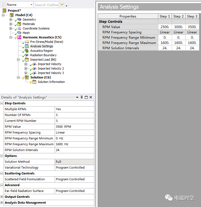201x207 pixels.
Task: Click the RPM Value 3500. RPM field
Action: point(75,127)
